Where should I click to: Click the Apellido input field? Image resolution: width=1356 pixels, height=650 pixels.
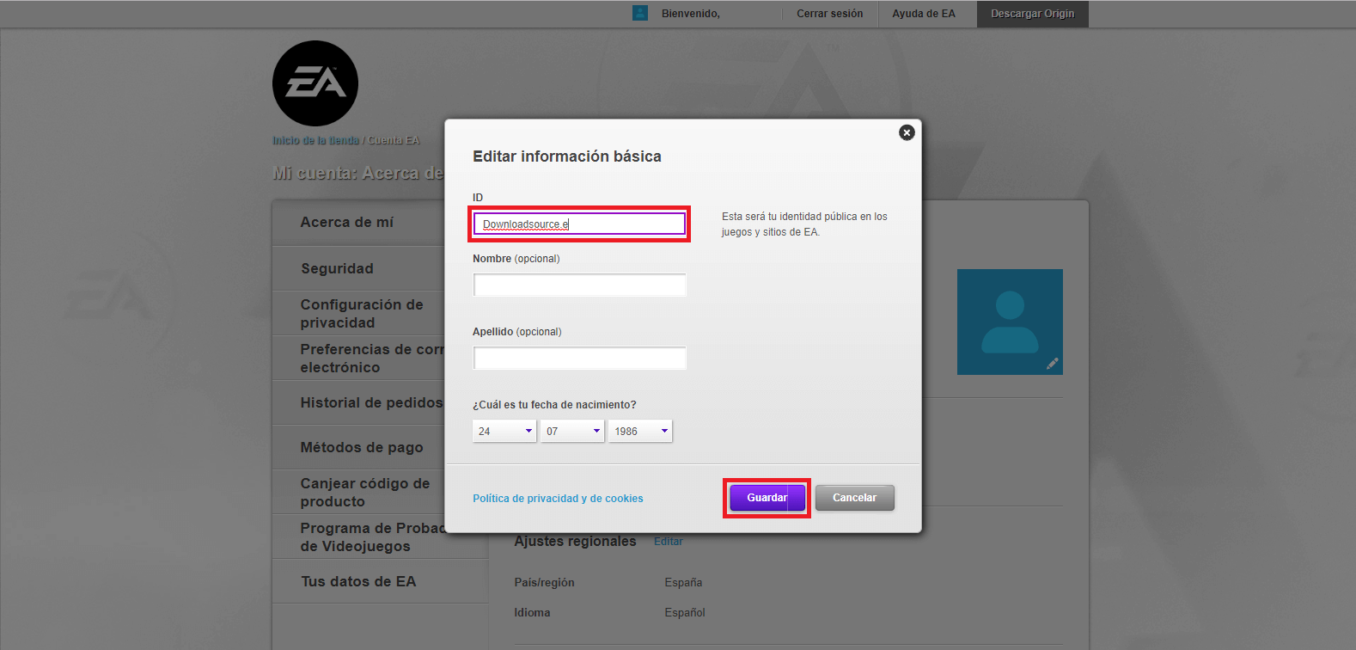click(579, 358)
